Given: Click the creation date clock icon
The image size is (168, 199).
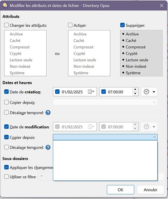Looking at the screenshot, I should pyautogui.click(x=146, y=92).
